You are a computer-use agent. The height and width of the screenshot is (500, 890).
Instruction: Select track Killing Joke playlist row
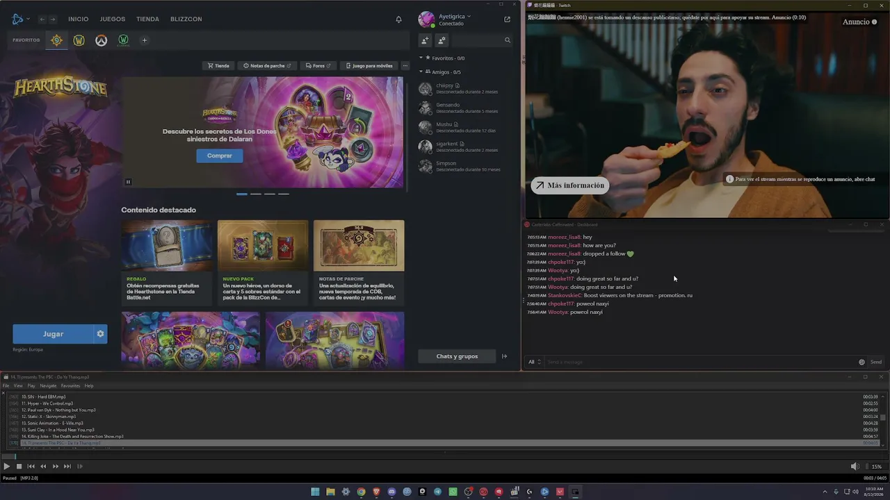coord(445,436)
